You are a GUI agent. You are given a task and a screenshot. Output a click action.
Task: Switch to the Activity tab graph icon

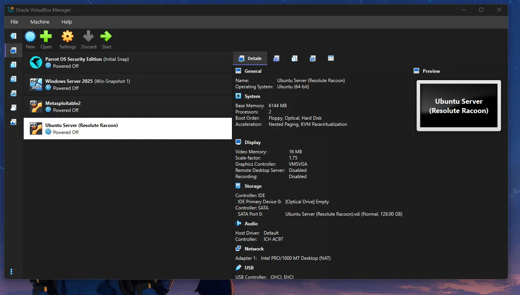click(x=312, y=58)
